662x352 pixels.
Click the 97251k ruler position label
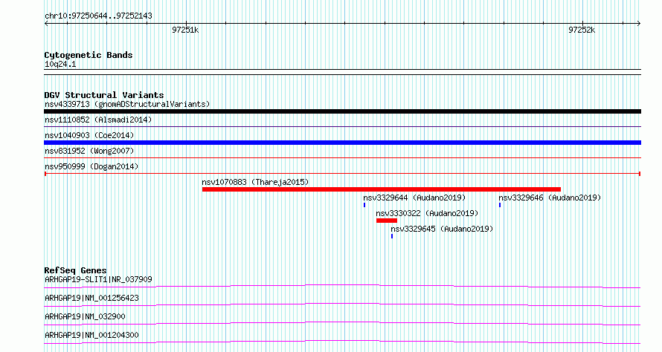185,30
